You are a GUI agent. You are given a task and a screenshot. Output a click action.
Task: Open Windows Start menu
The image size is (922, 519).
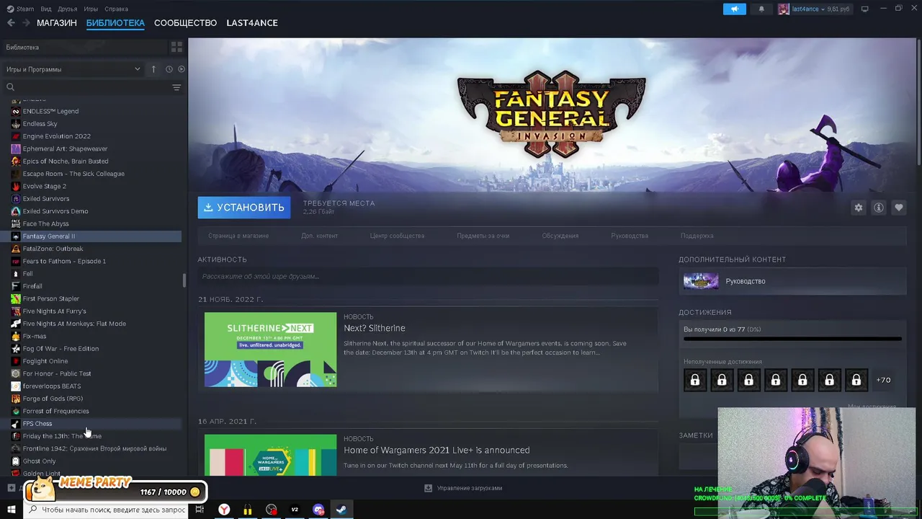[x=11, y=510]
